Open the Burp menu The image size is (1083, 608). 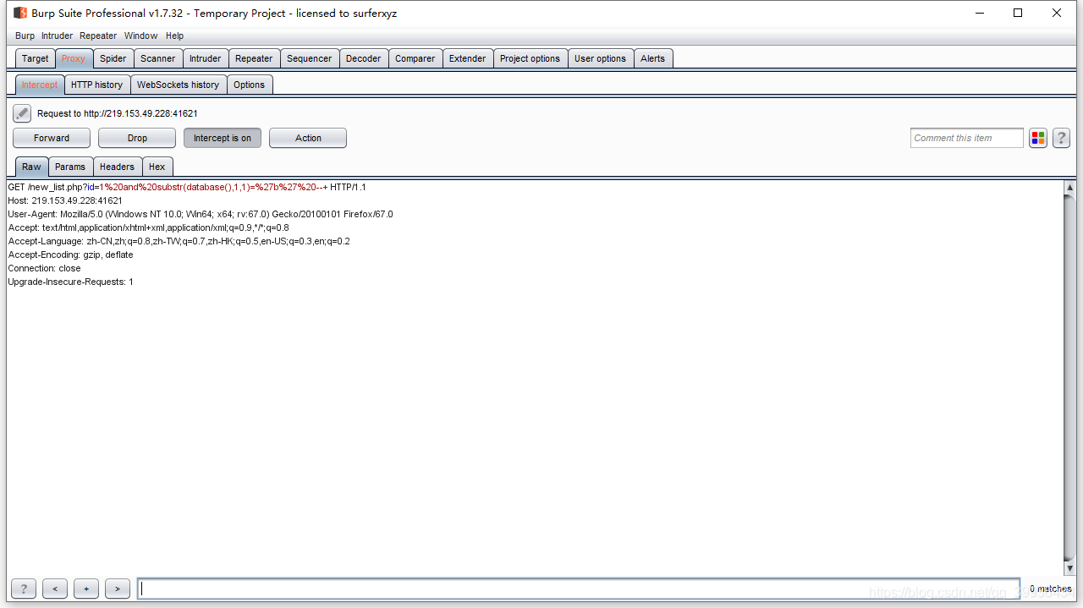point(25,36)
